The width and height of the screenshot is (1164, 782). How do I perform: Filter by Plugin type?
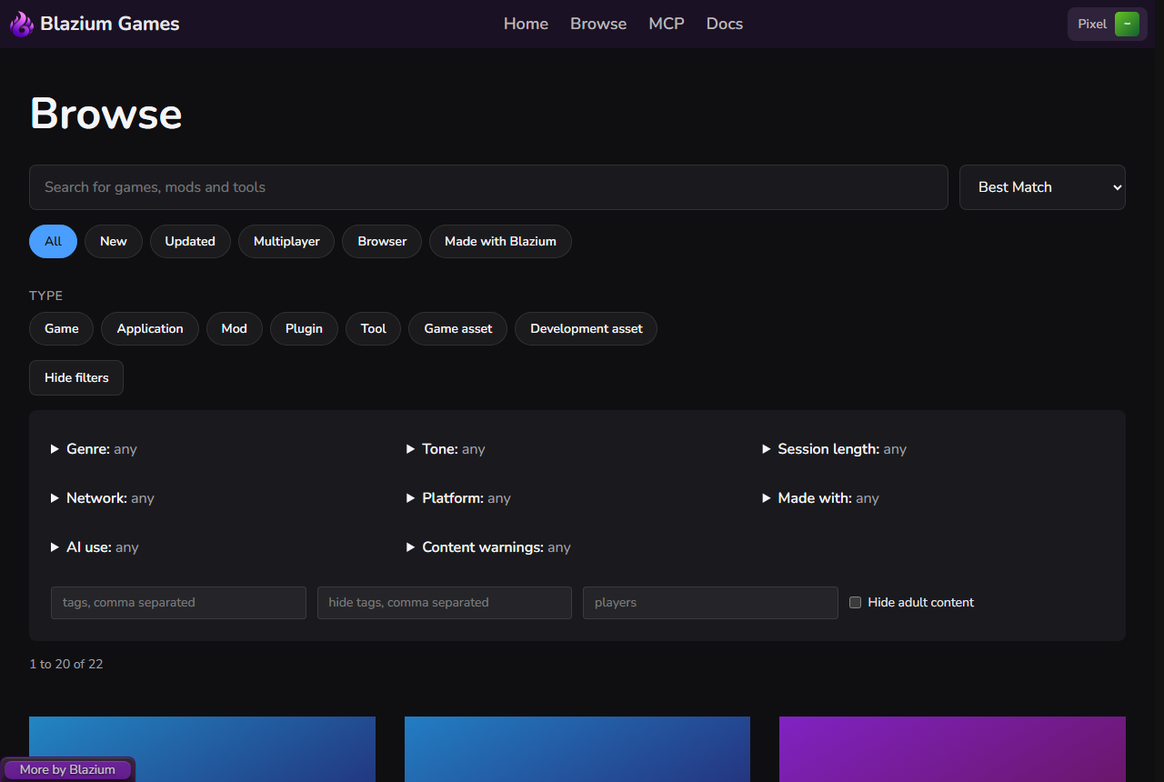click(x=304, y=328)
